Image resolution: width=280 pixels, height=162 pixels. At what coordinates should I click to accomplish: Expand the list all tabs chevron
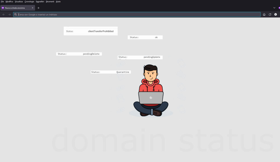[x=274, y=8]
